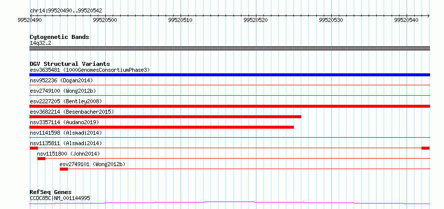Click the left red block of nsv1135811
The height and width of the screenshot is (209, 444).
coord(34,148)
